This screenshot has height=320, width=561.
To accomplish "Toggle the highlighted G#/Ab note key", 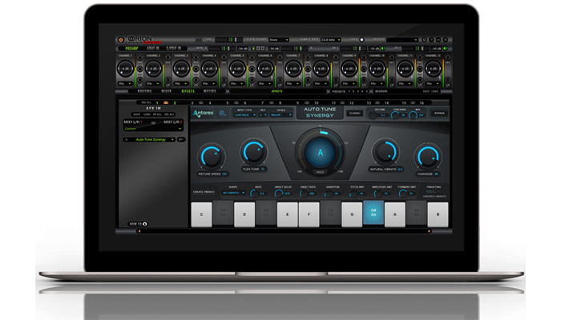I will [373, 214].
